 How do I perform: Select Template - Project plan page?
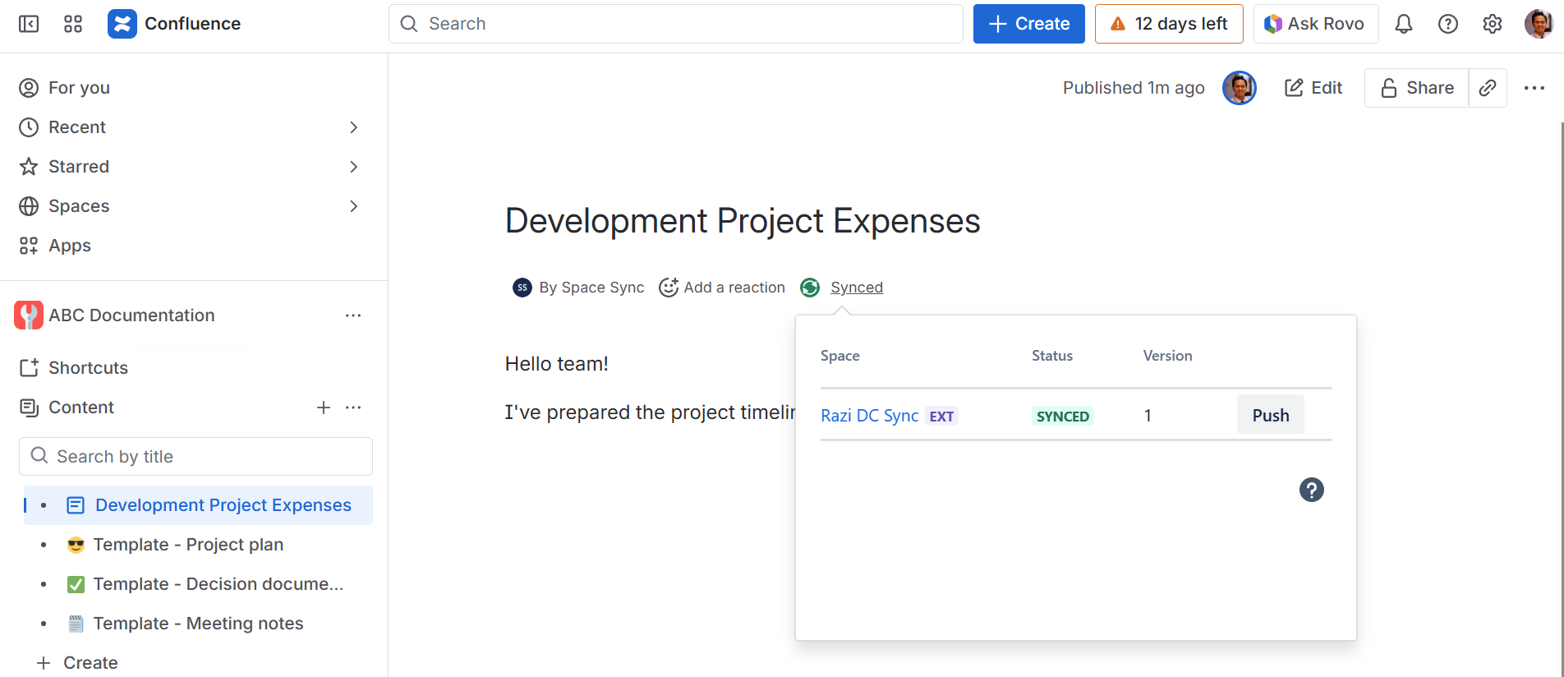pyautogui.click(x=188, y=545)
